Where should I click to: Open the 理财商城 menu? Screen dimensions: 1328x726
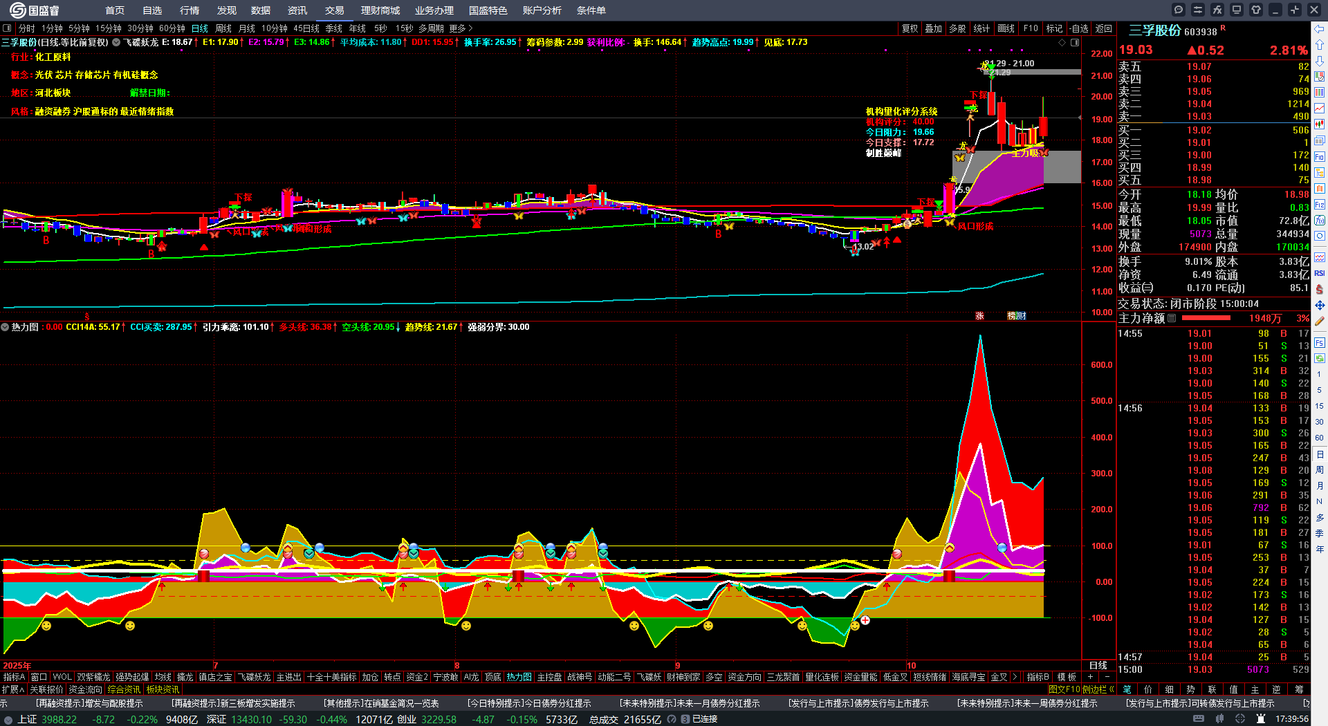[x=380, y=10]
